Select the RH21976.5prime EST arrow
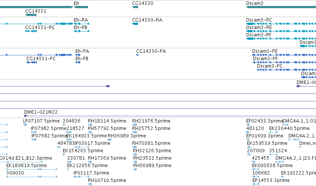The height and width of the screenshot is (186, 316). [x=135, y=125]
